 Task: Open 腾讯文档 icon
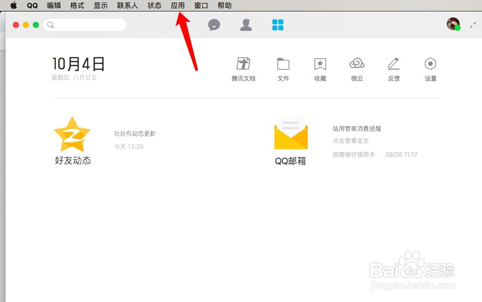pos(243,64)
